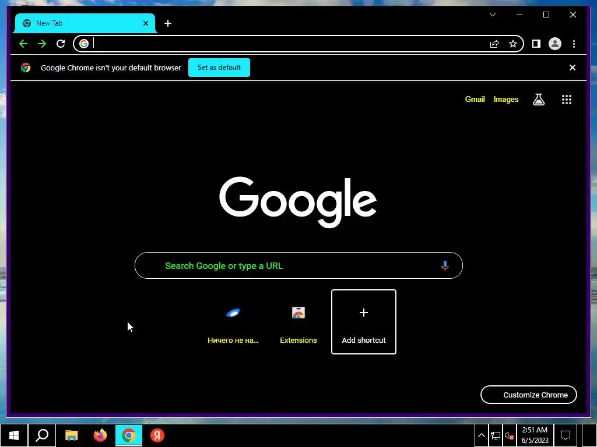The image size is (597, 447).
Task: Open the Gmail link
Action: point(475,99)
